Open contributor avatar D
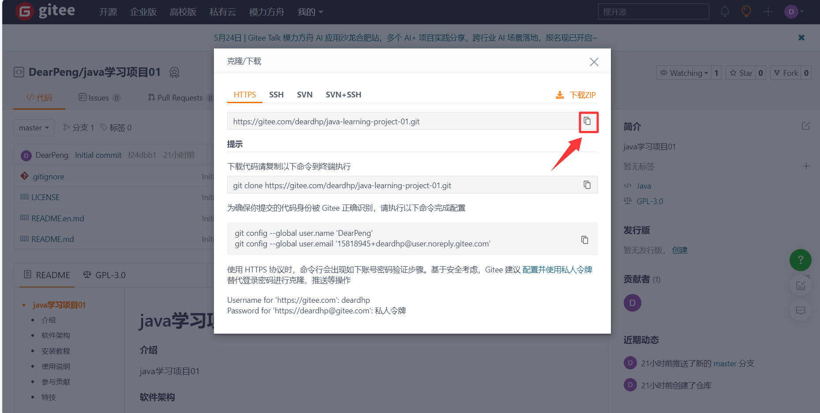820x413 pixels. click(632, 303)
